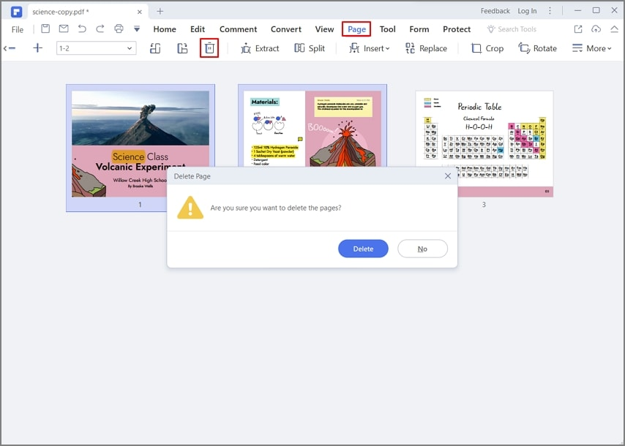Select the Crop page tool

(x=486, y=48)
